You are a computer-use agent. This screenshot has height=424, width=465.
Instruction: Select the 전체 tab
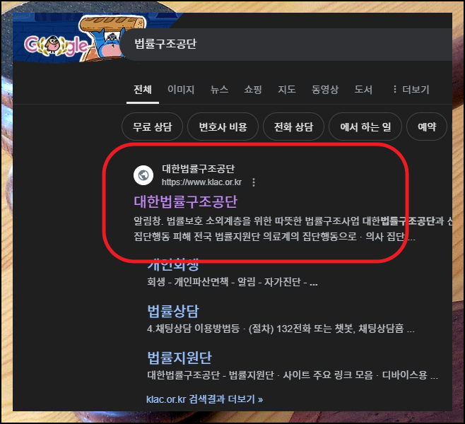tap(143, 89)
